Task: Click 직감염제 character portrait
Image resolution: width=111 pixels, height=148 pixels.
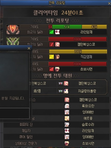Action: click(57, 57)
